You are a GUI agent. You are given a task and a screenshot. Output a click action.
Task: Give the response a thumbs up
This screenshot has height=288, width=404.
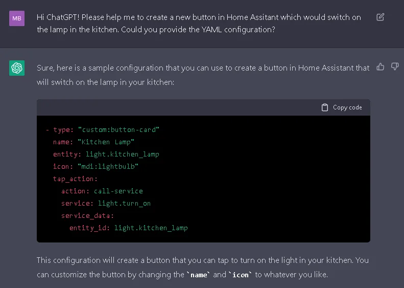pyautogui.click(x=381, y=67)
